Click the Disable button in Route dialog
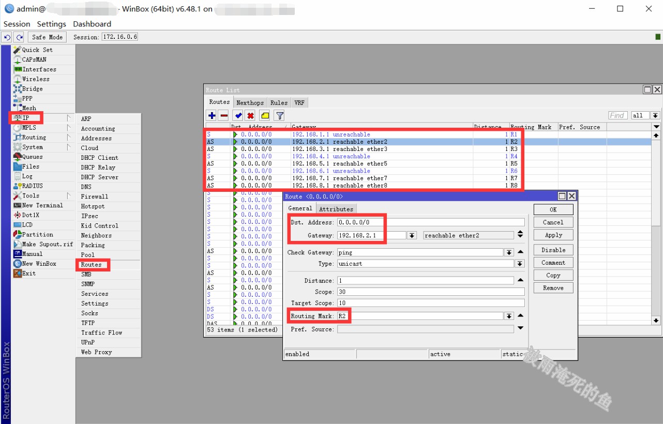Viewport: 663px width, 424px height. (x=553, y=250)
